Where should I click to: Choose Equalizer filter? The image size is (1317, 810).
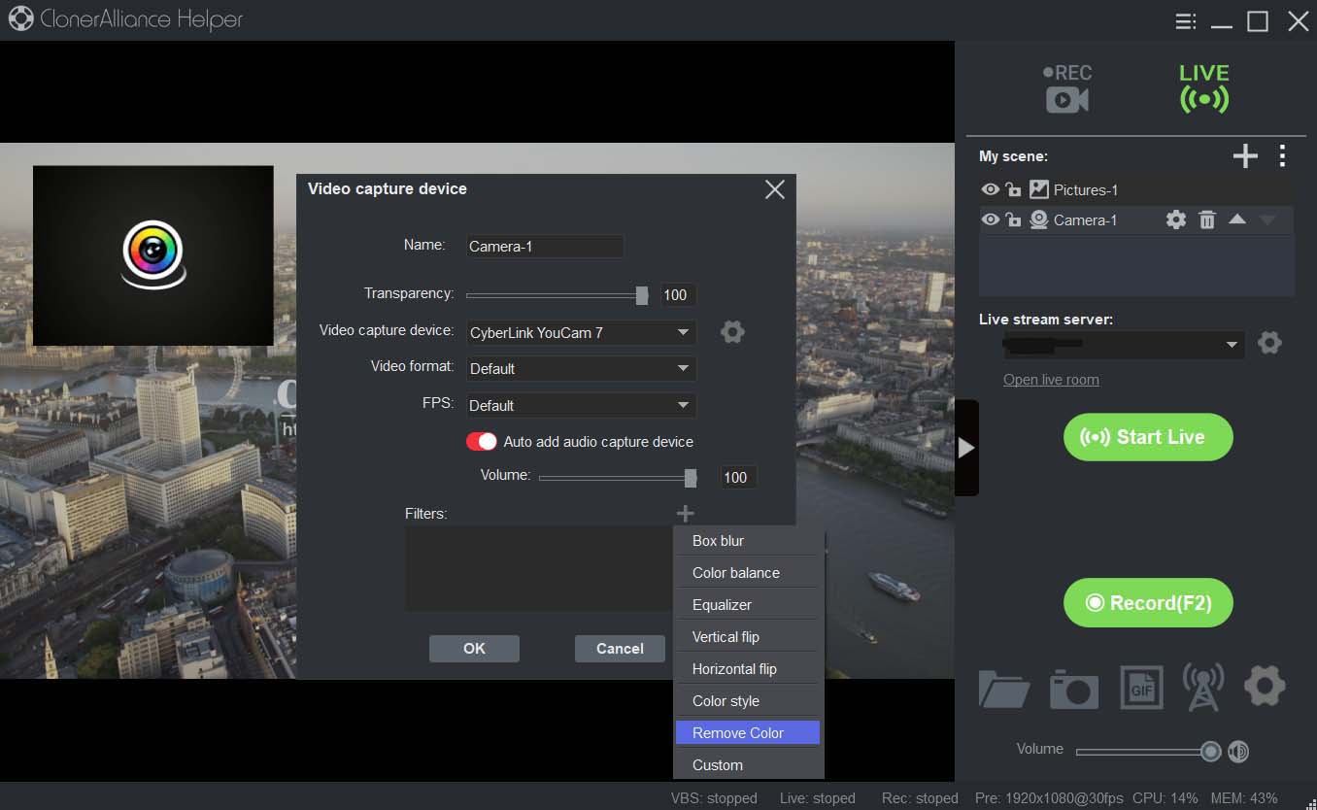point(747,605)
